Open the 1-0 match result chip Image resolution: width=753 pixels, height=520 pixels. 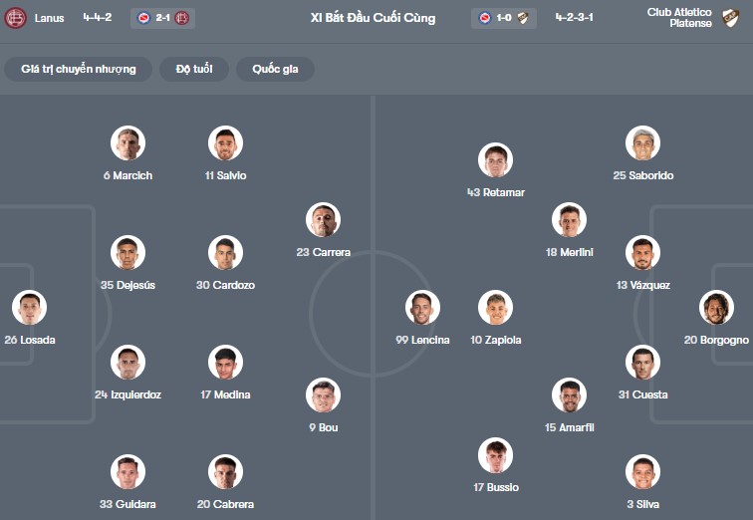pyautogui.click(x=504, y=18)
